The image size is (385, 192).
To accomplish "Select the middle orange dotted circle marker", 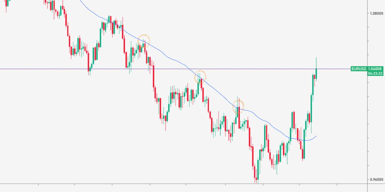I will 200,77.
